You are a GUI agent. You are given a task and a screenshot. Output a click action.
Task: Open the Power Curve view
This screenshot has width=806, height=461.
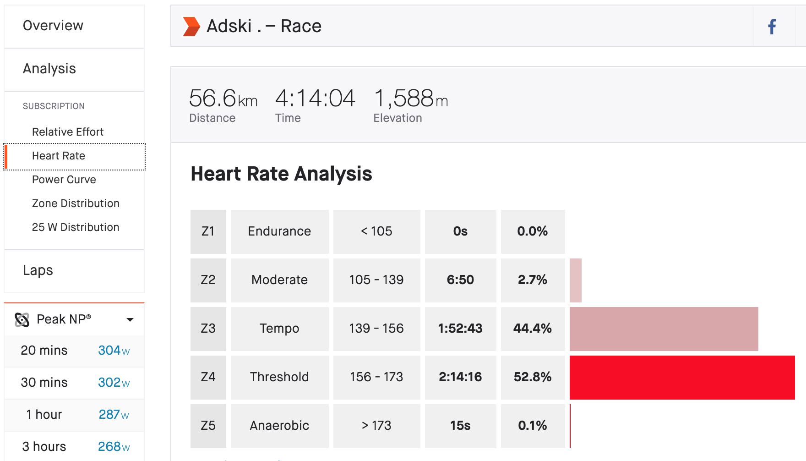64,180
